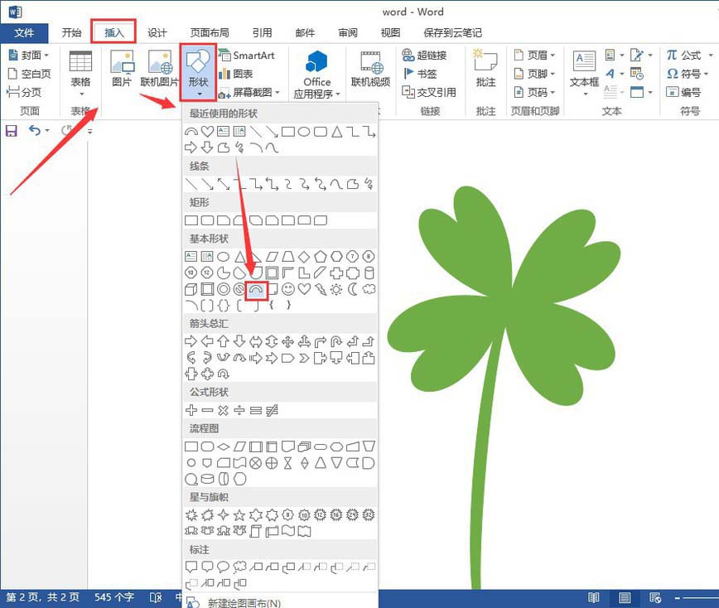Click the 联机图片 online pictures icon
719x608 pixels.
tap(160, 69)
